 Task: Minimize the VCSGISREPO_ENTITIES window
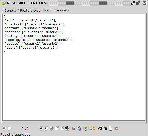pyautogui.click(x=133, y=3)
